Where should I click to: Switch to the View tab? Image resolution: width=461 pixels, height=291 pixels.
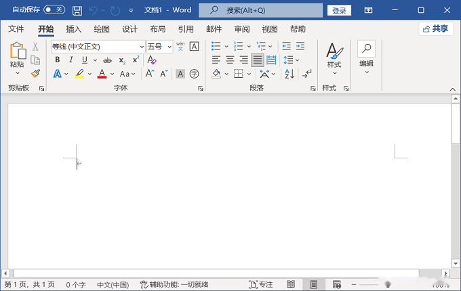click(x=270, y=29)
